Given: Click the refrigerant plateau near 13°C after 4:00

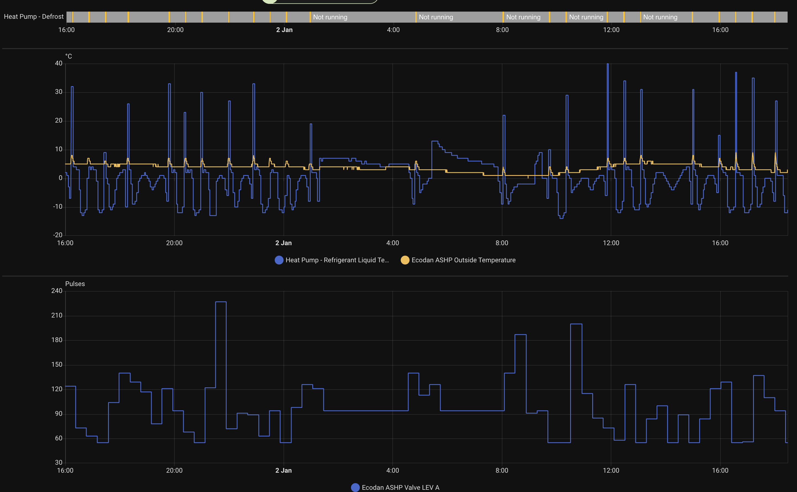Looking at the screenshot, I should (x=435, y=141).
